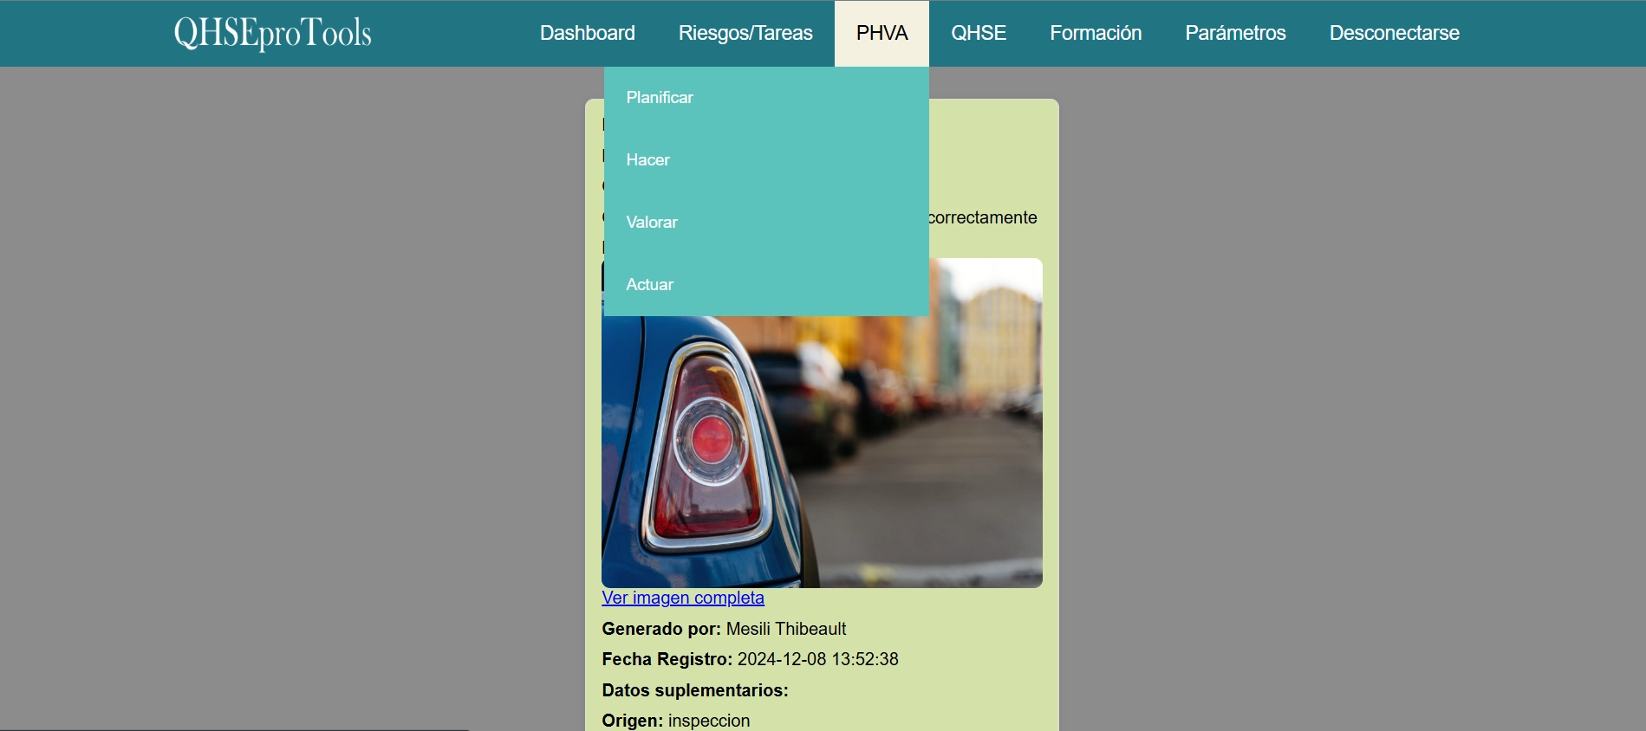Expand the QHSE menu
Viewport: 1646px width, 731px height.
click(x=978, y=33)
